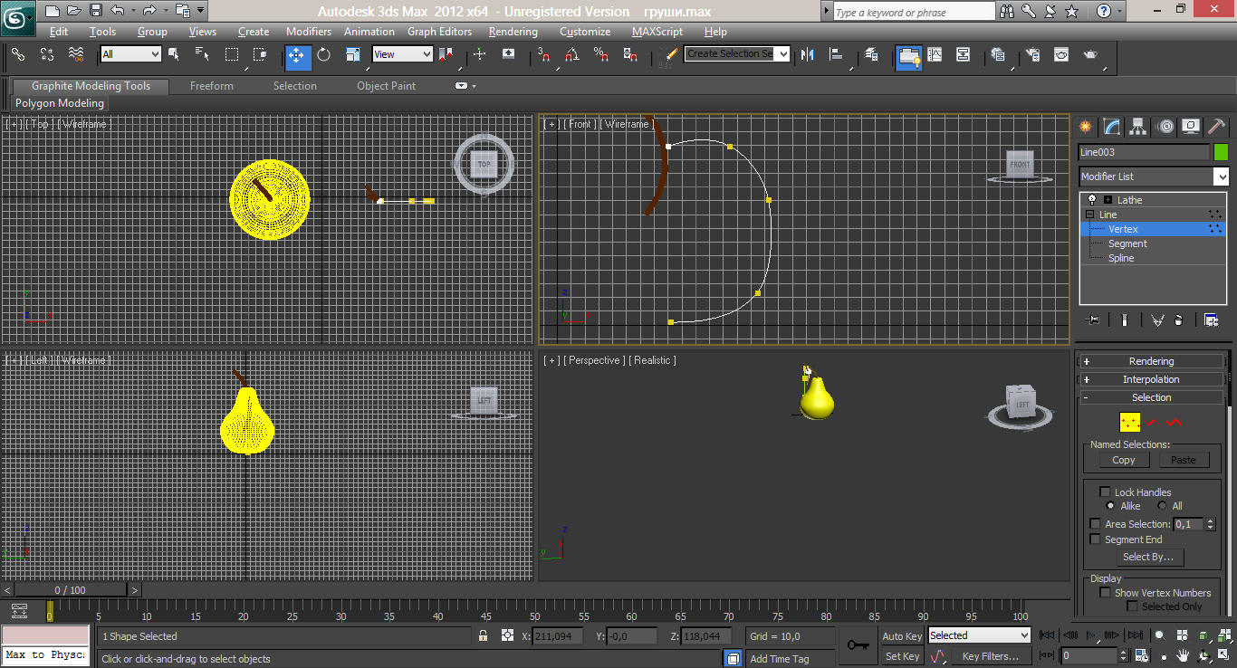Open the Selected key filter dropdown
This screenshot has width=1237, height=668.
(x=979, y=635)
